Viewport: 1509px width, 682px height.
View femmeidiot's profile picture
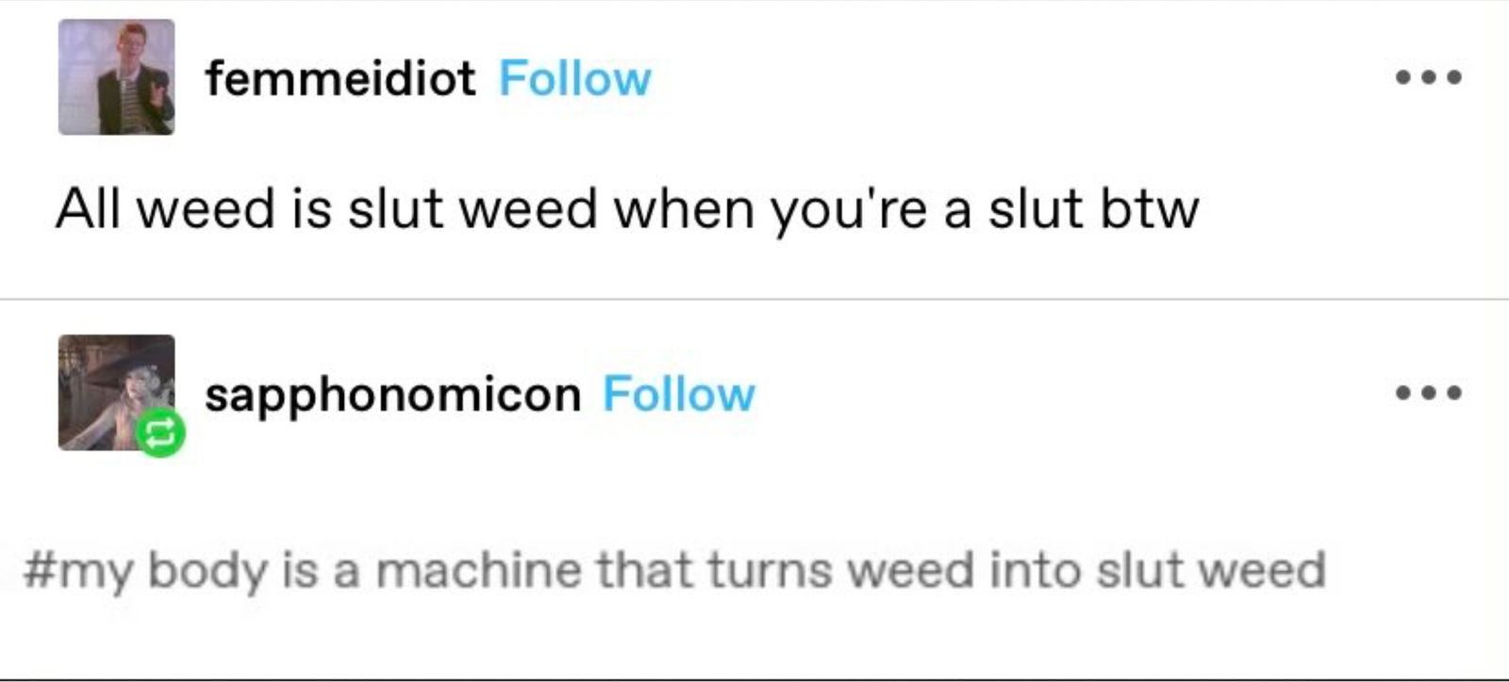pos(116,77)
